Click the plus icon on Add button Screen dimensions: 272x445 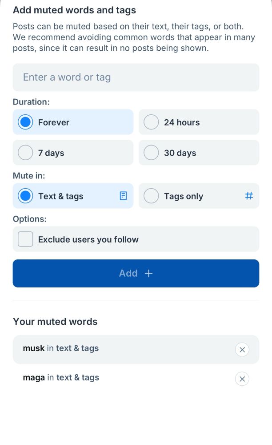(x=149, y=273)
